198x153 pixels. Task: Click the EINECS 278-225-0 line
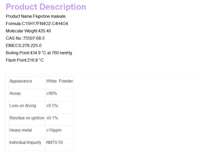pos(24,45)
